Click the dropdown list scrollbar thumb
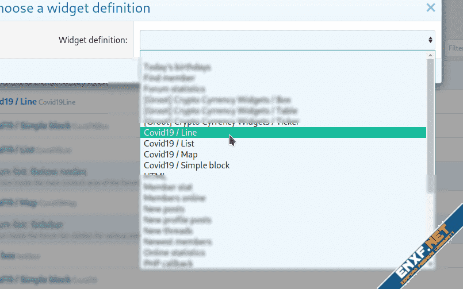463x289 pixels. pos(430,125)
